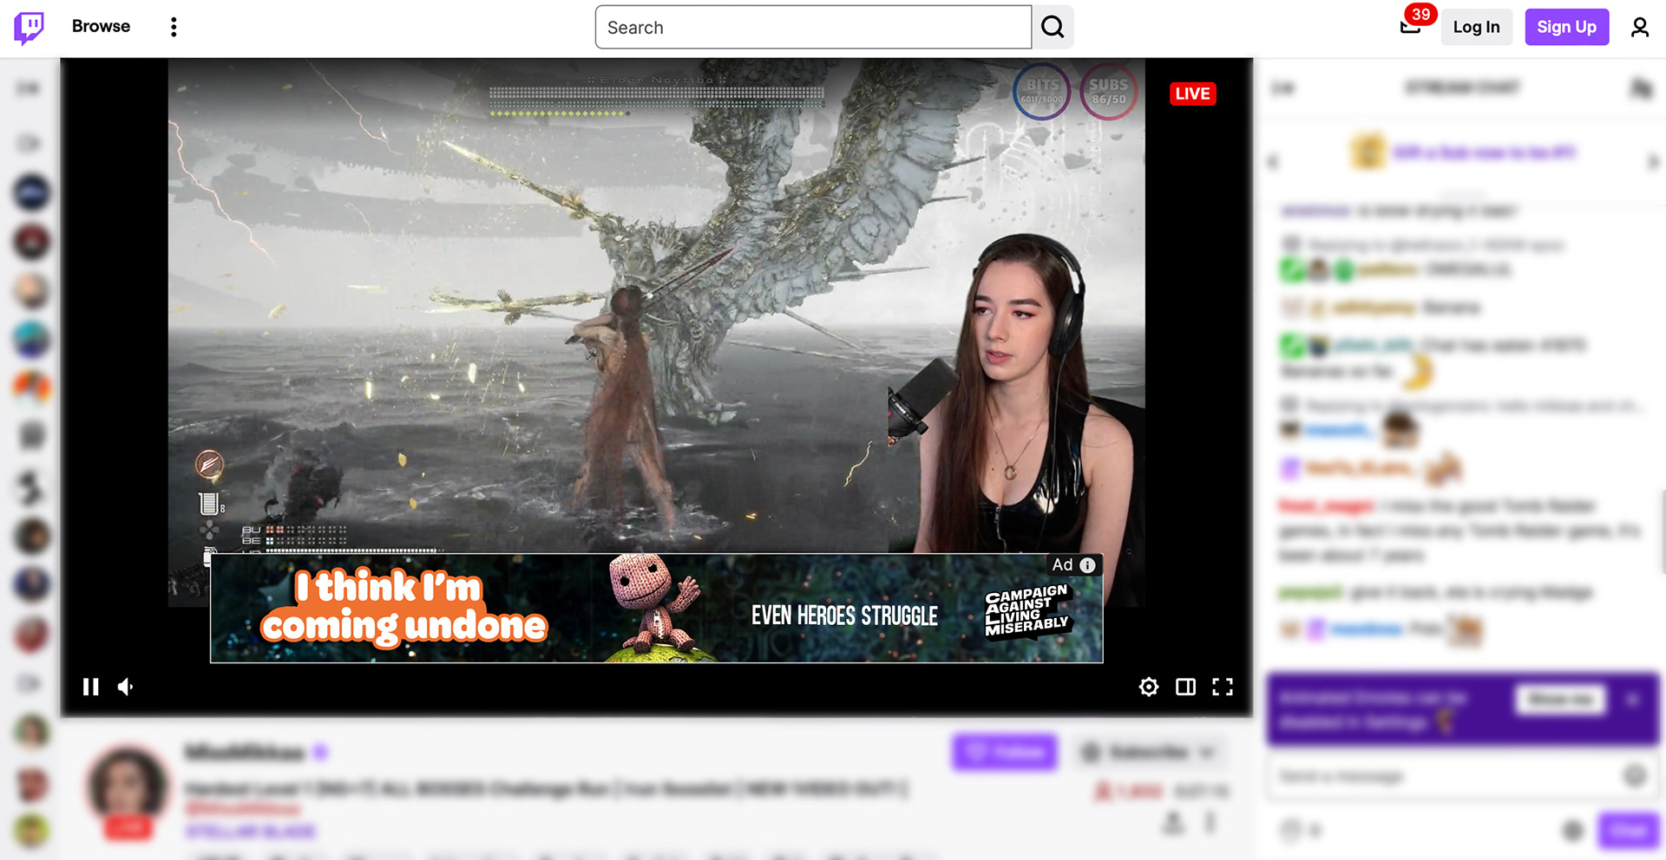Image resolution: width=1666 pixels, height=860 pixels.
Task: Pause the live stream
Action: (90, 687)
